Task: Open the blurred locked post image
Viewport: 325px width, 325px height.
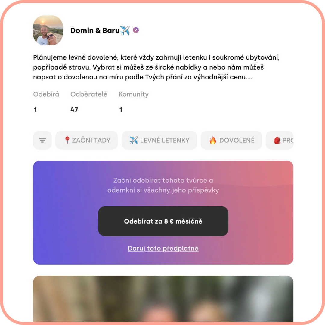Action: click(163, 299)
